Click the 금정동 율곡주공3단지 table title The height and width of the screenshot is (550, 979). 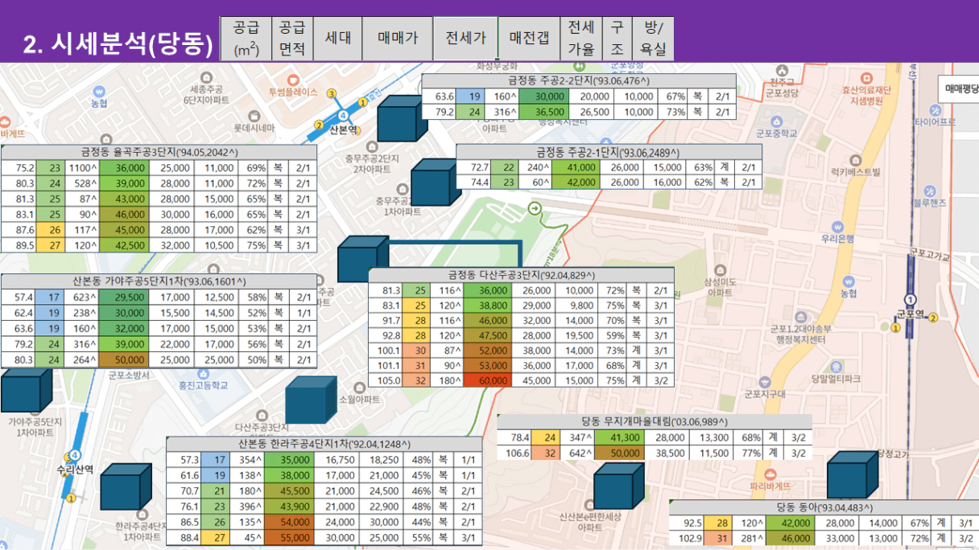click(x=159, y=152)
